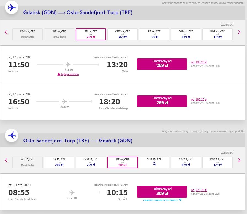This screenshot has width=247, height=214.
Task: Open info icon next to limited seats notice
Action: (181, 200)
